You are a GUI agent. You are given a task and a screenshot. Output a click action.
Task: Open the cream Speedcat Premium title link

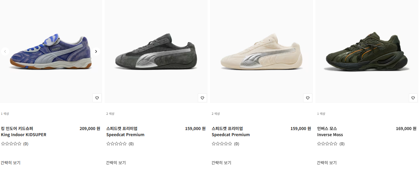(231, 132)
